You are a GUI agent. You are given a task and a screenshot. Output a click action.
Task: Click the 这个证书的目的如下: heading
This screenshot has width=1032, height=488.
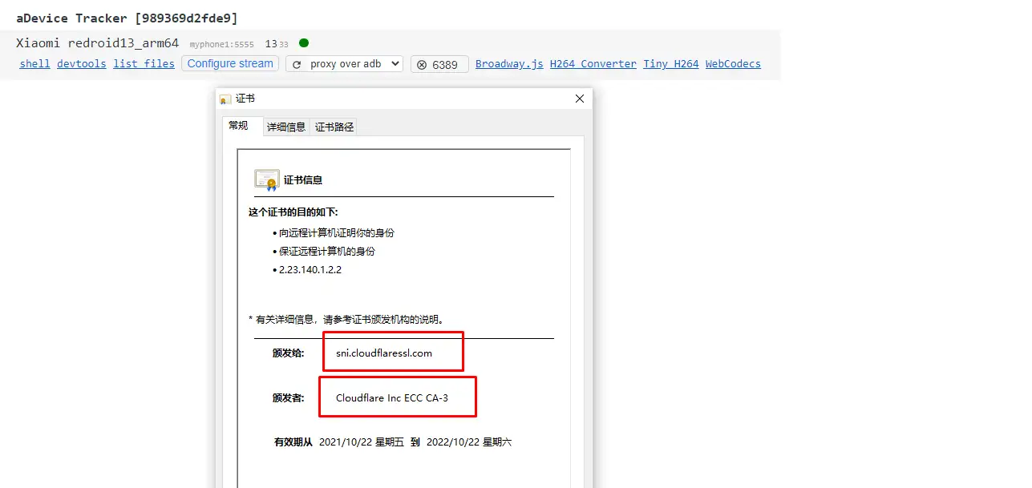point(293,212)
